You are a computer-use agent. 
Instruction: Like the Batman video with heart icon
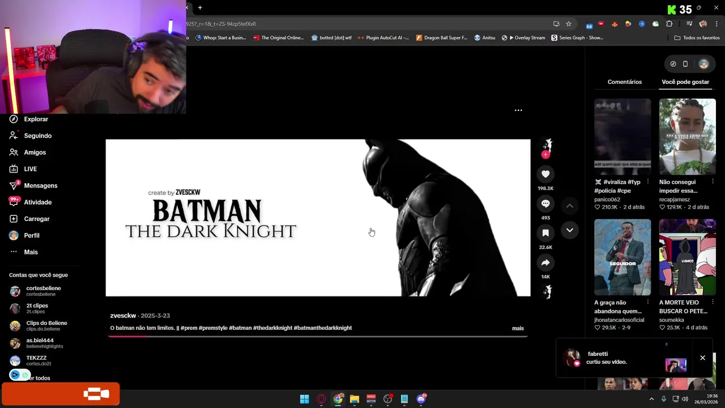click(x=545, y=174)
